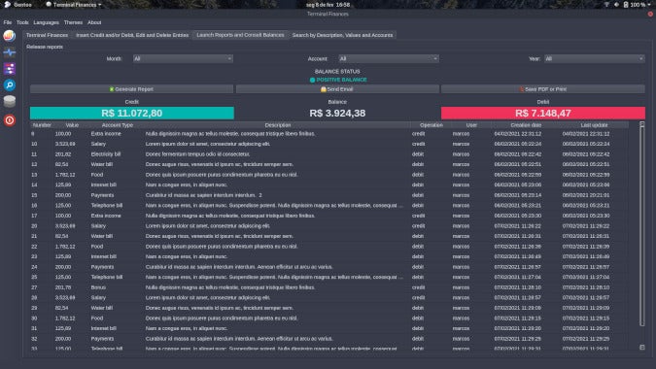This screenshot has height=369, width=656.
Task: Click the clock showing 16:58
Action: (x=328, y=5)
